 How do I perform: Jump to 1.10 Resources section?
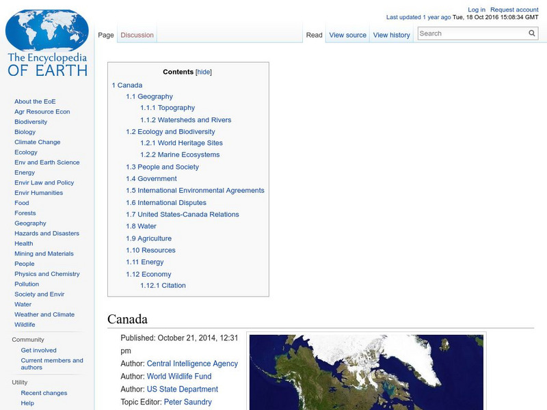pos(150,250)
